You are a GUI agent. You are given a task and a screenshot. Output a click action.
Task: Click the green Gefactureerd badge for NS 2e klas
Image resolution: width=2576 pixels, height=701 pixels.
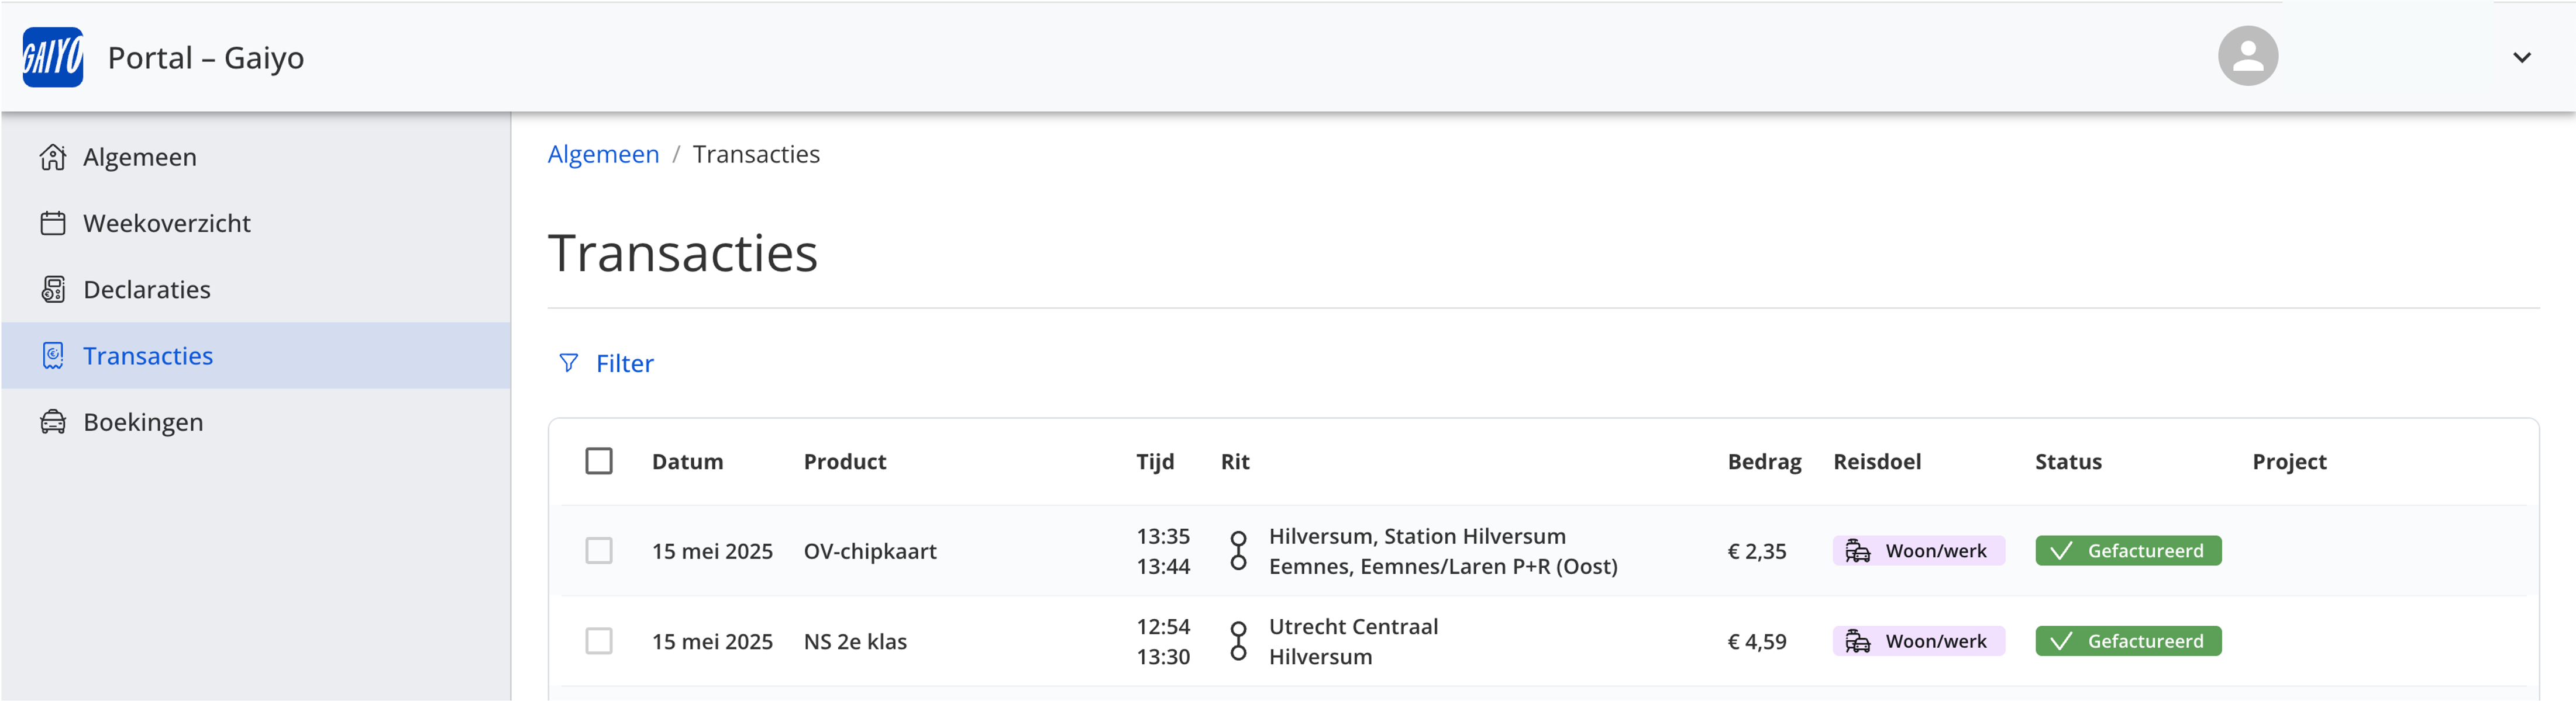pyautogui.click(x=2128, y=641)
